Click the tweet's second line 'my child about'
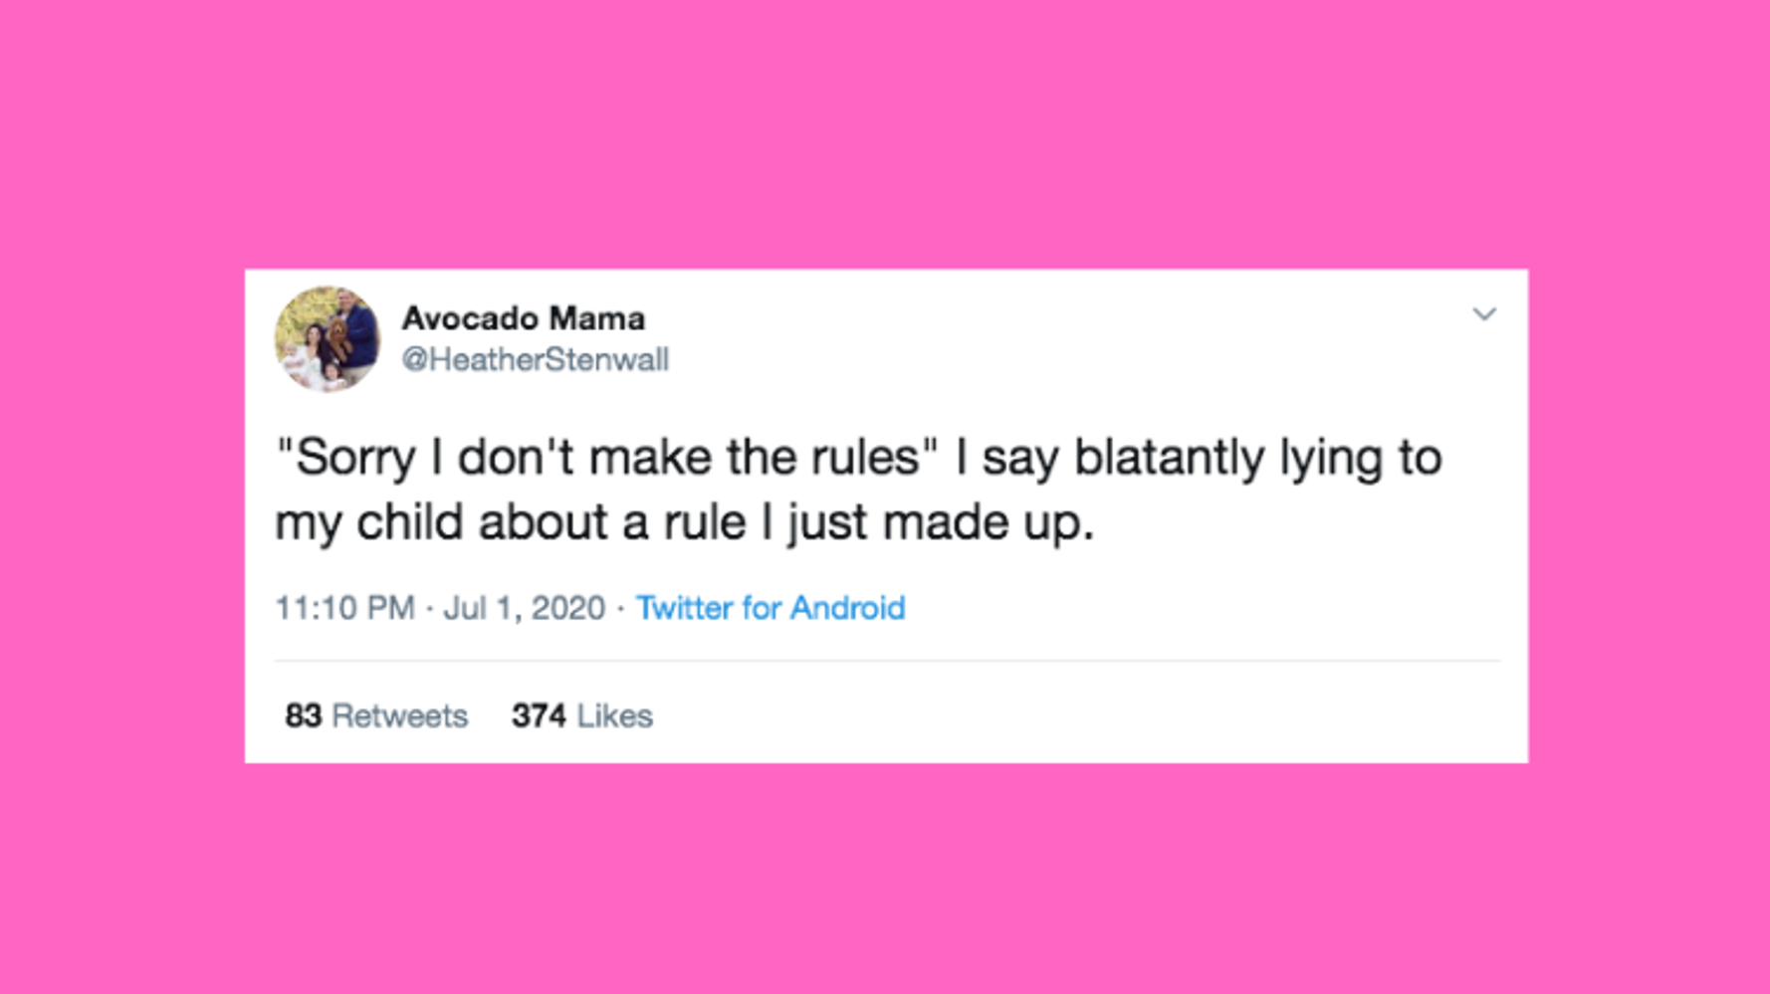Viewport: 1770px width, 994px height. click(x=444, y=522)
